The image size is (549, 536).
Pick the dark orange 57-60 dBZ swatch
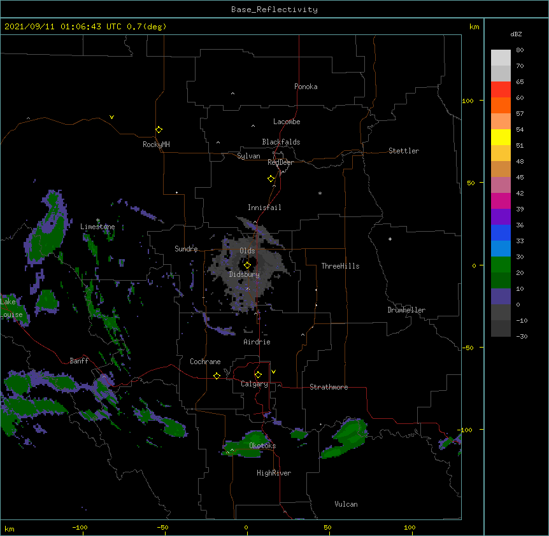pyautogui.click(x=501, y=105)
